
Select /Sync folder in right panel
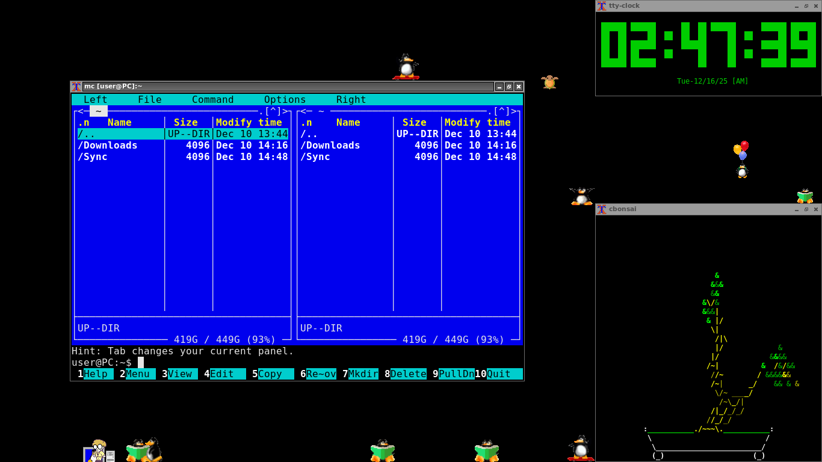pyautogui.click(x=409, y=157)
